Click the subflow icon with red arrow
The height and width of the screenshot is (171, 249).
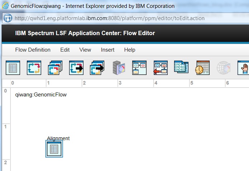pyautogui.click(x=161, y=68)
